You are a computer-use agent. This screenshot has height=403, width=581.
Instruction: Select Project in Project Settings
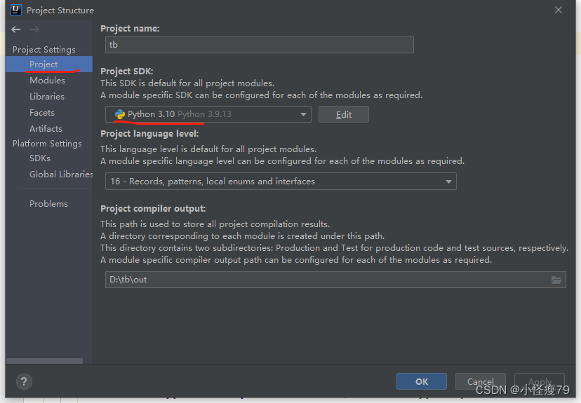(49, 64)
